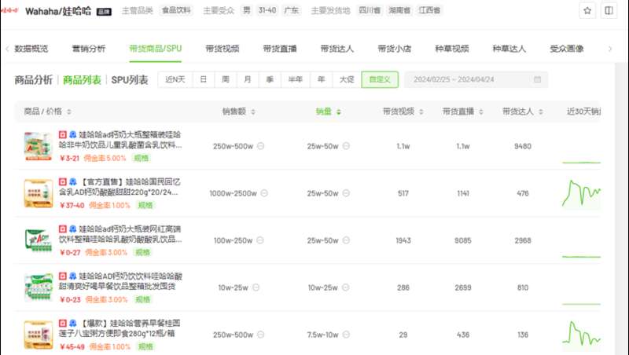This screenshot has width=629, height=355.
Task: Click info icon beside 1000w-2500w sales
Action: coord(264,193)
